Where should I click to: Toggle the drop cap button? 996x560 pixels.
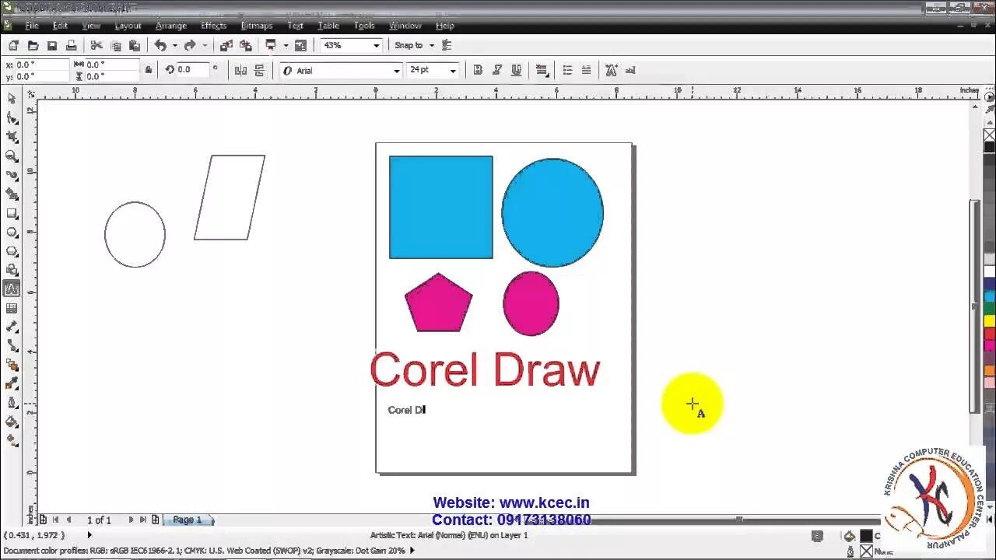point(586,70)
